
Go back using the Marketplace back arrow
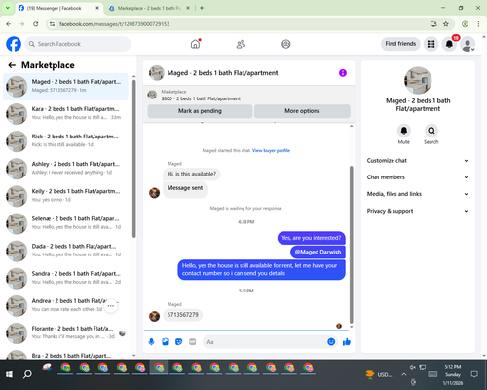12,65
